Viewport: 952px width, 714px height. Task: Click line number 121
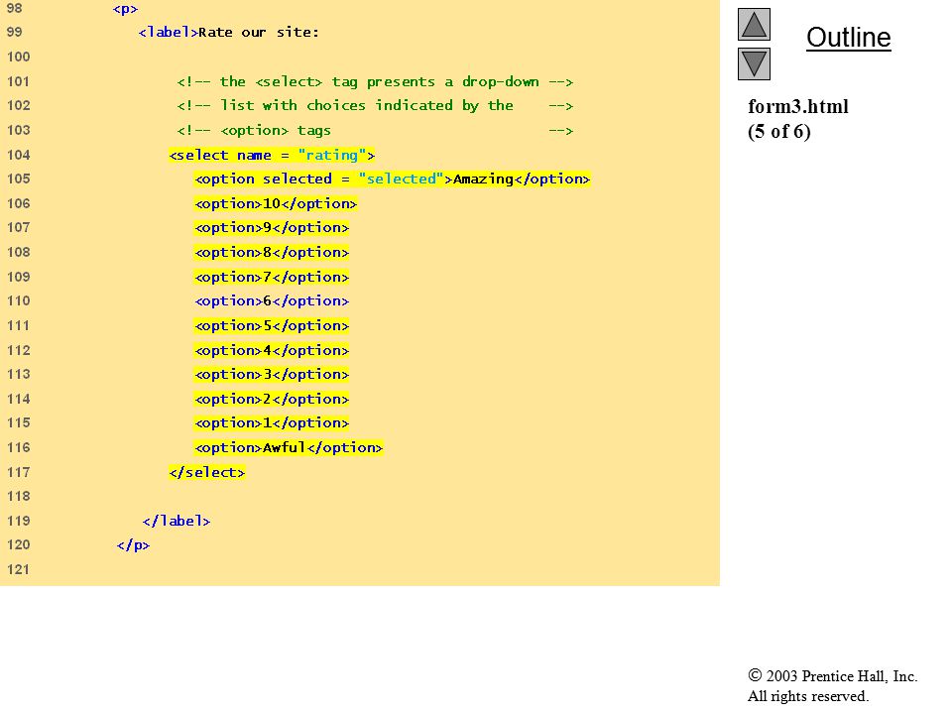click(x=18, y=569)
